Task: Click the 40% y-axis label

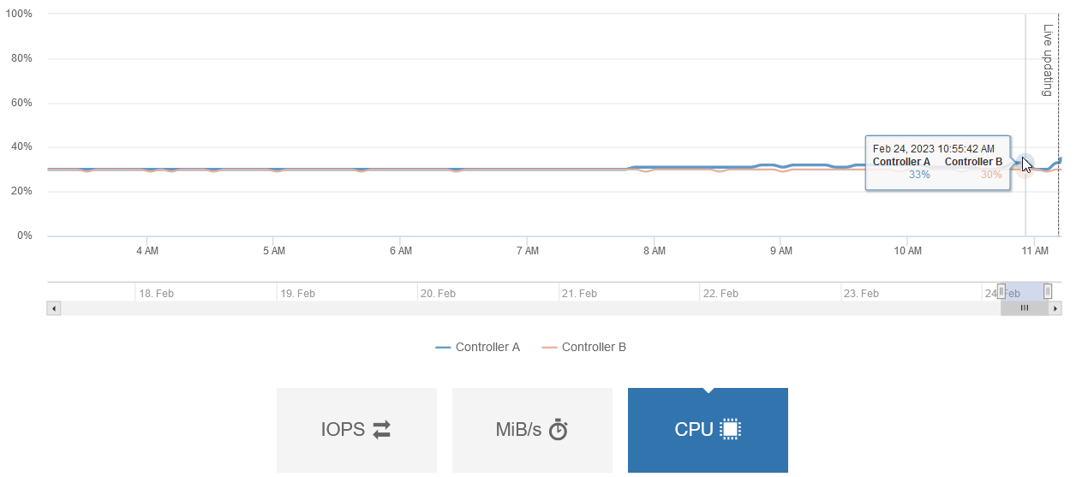Action: coord(22,147)
